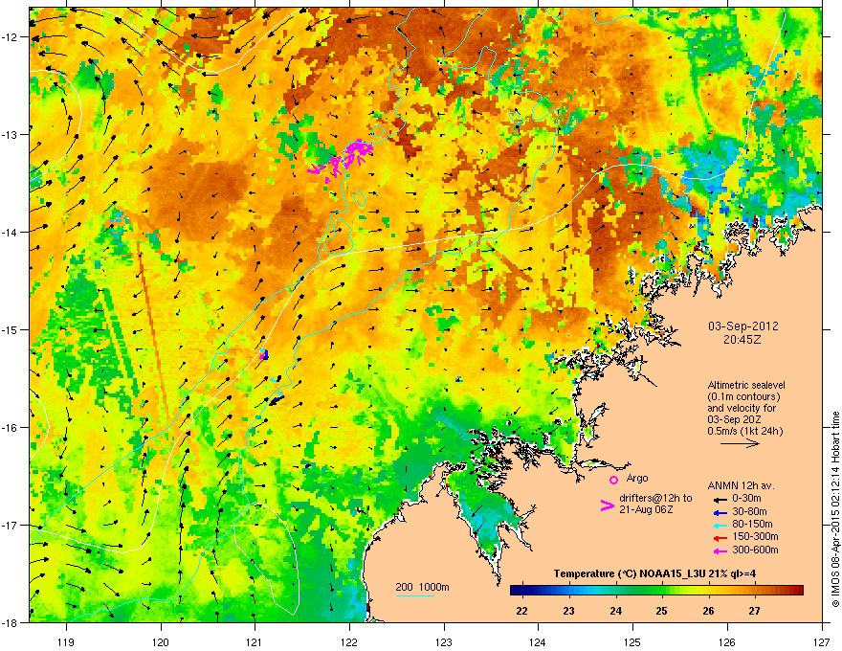Click latitude axis label '-16'
This screenshot has width=842, height=651.
tap(10, 428)
